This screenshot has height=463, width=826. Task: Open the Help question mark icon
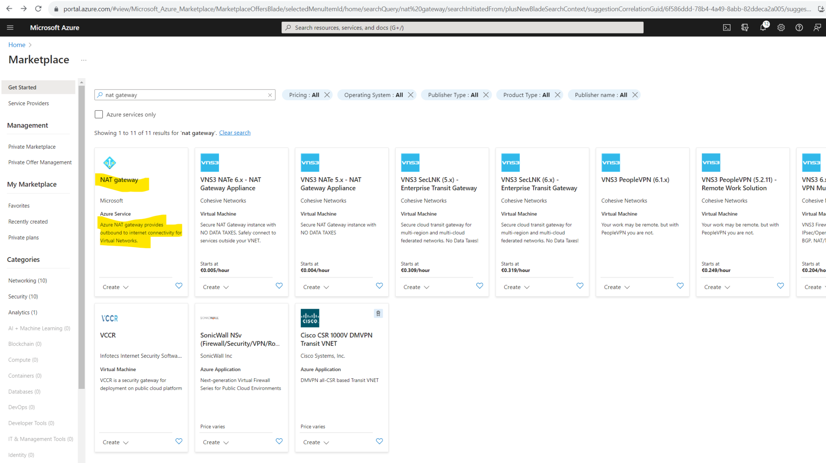coord(799,27)
